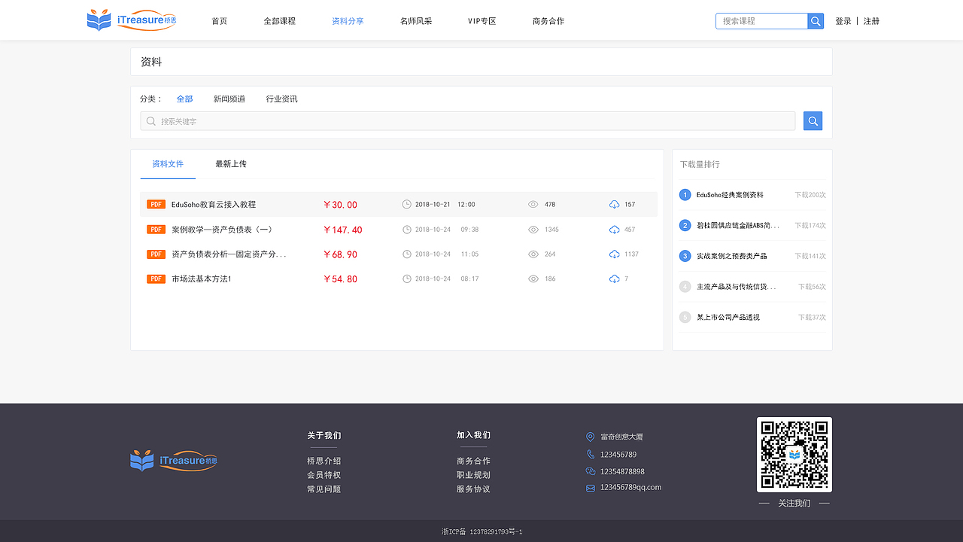
Task: Click the location pin icon beside 富奇创意大厦
Action: coord(590,437)
